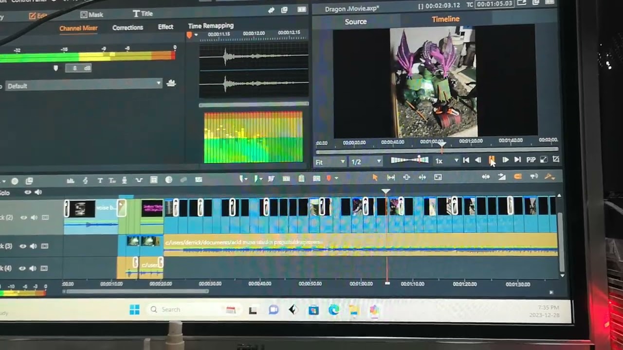The height and width of the screenshot is (350, 623).
Task: Open the multi-camera editor grid icon
Action: 154,180
